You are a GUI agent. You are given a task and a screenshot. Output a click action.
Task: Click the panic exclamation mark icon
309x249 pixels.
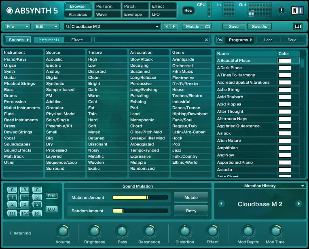coord(281,11)
